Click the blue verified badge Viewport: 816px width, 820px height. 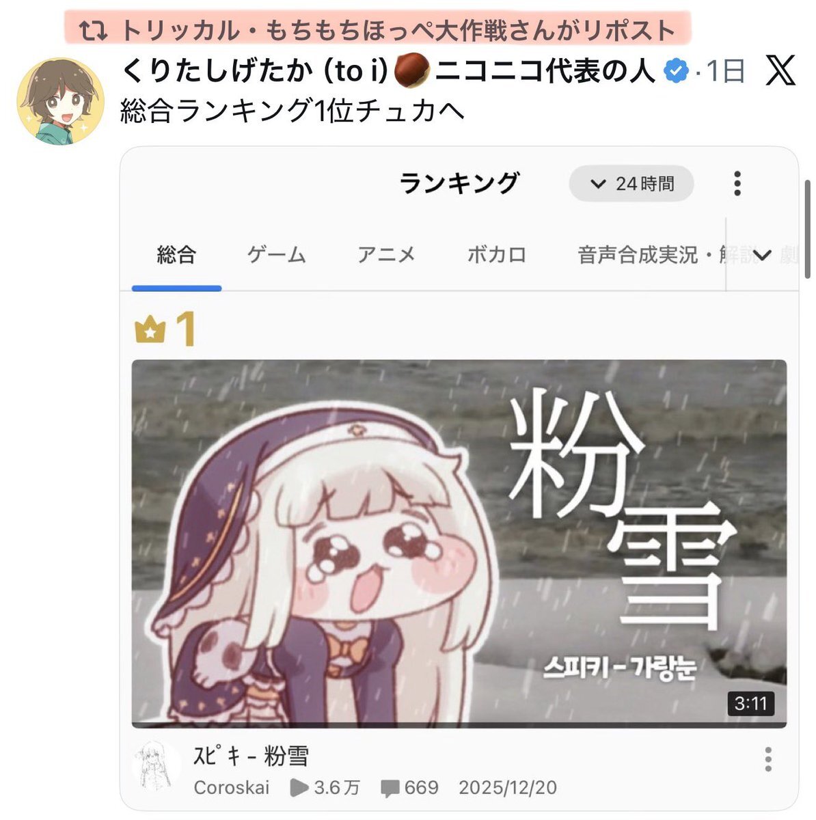(677, 71)
